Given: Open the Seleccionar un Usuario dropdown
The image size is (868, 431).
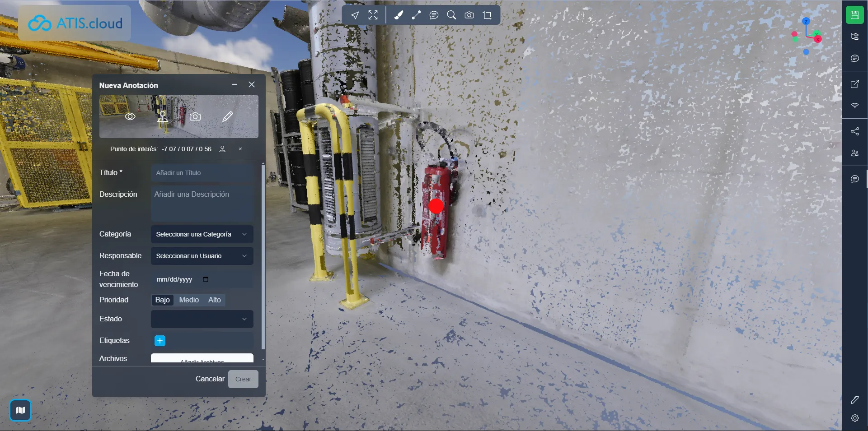Looking at the screenshot, I should [x=202, y=256].
